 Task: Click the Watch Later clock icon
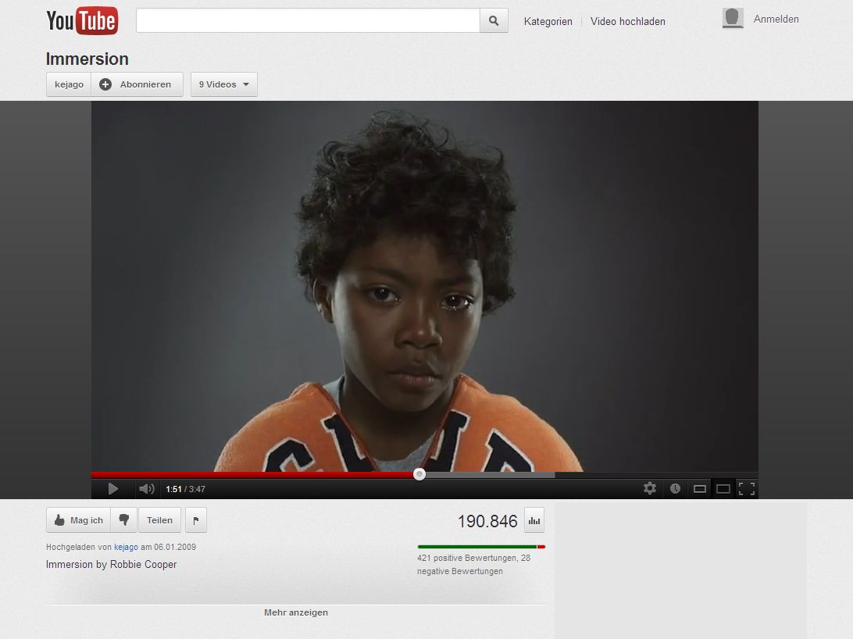tap(675, 488)
